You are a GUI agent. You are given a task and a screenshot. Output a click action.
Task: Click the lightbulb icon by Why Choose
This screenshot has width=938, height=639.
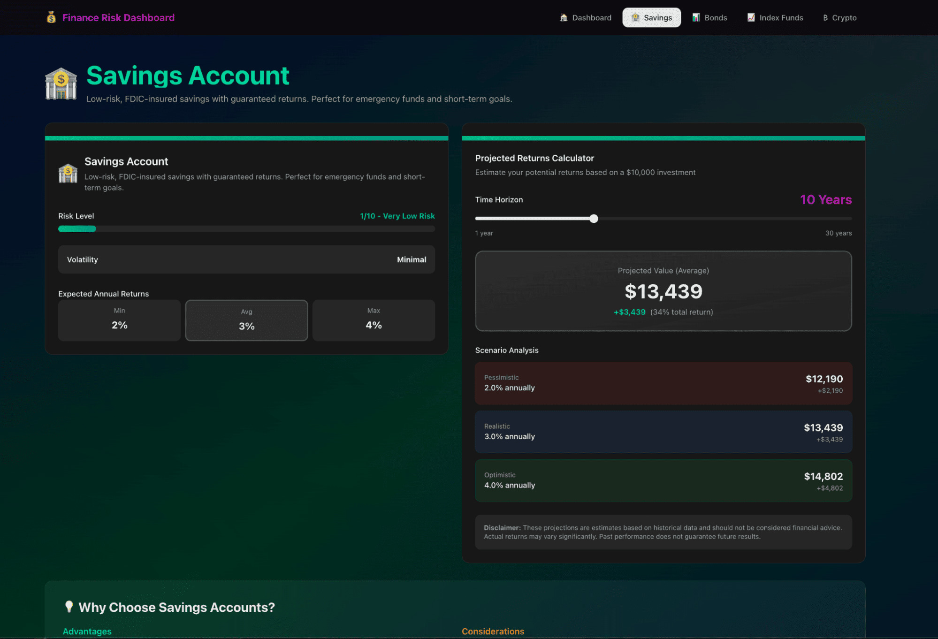[69, 607]
